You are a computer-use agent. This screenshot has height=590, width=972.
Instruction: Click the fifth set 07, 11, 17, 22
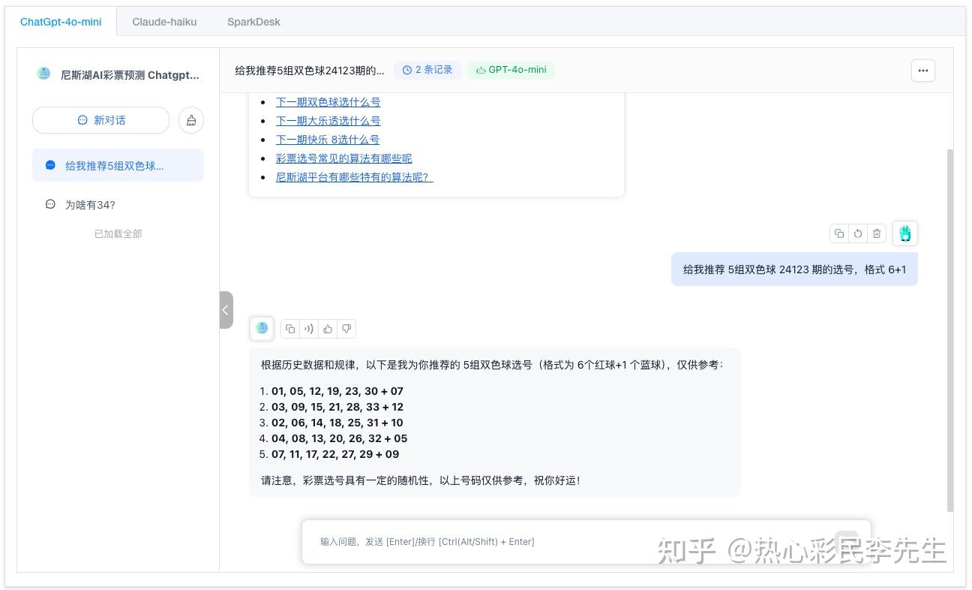coord(335,454)
